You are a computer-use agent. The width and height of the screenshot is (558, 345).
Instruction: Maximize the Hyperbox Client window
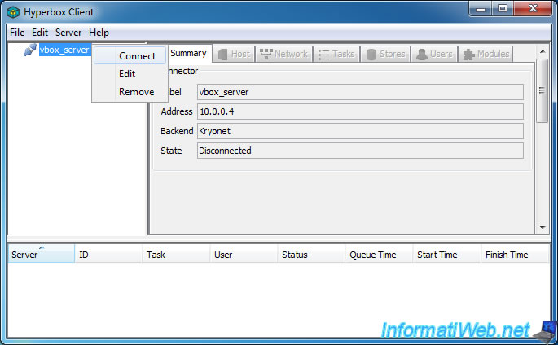[503, 8]
